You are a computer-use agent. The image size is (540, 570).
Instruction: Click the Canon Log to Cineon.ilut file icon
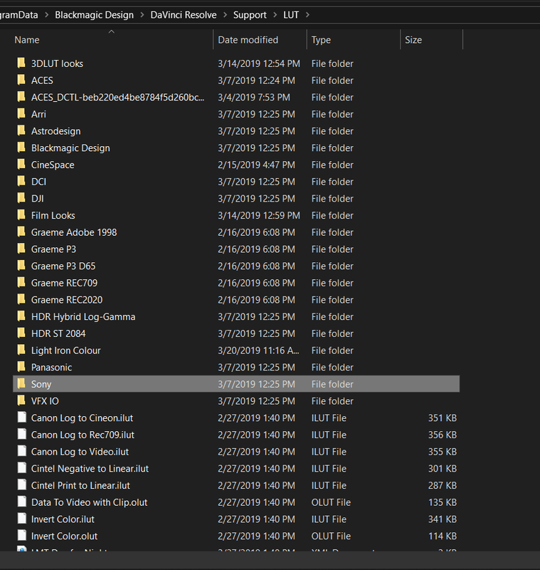pos(22,418)
